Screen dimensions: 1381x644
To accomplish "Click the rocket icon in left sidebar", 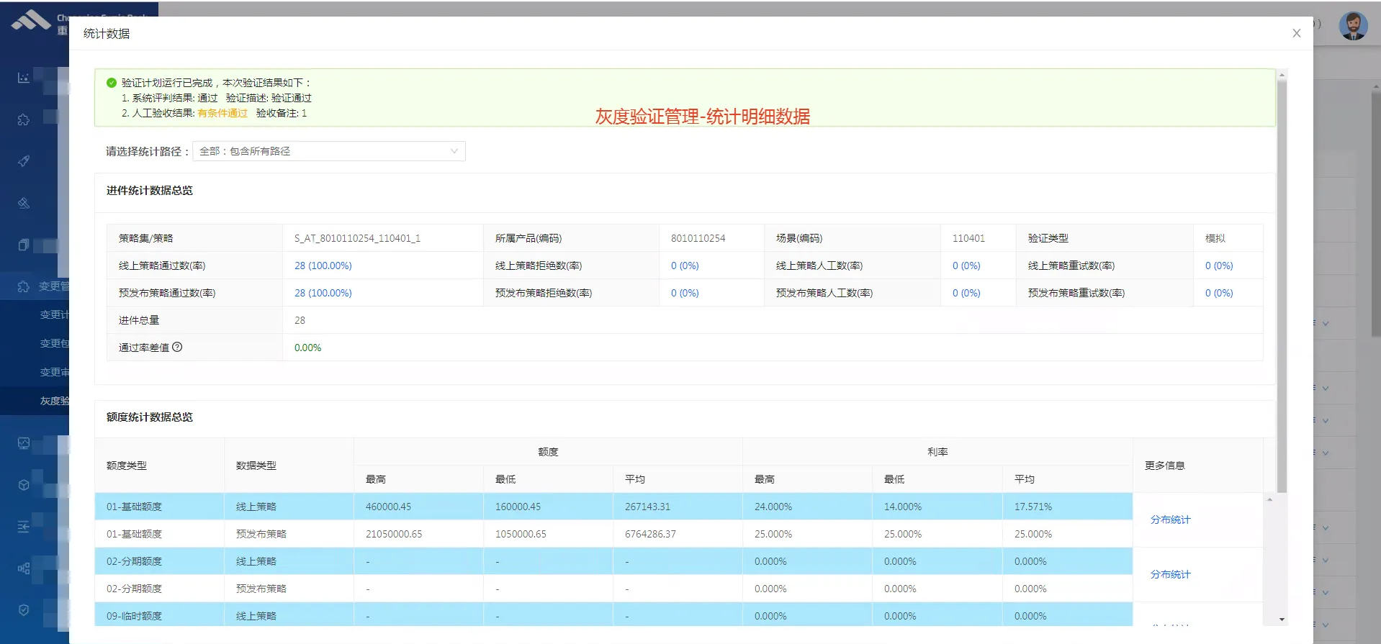I will (24, 160).
